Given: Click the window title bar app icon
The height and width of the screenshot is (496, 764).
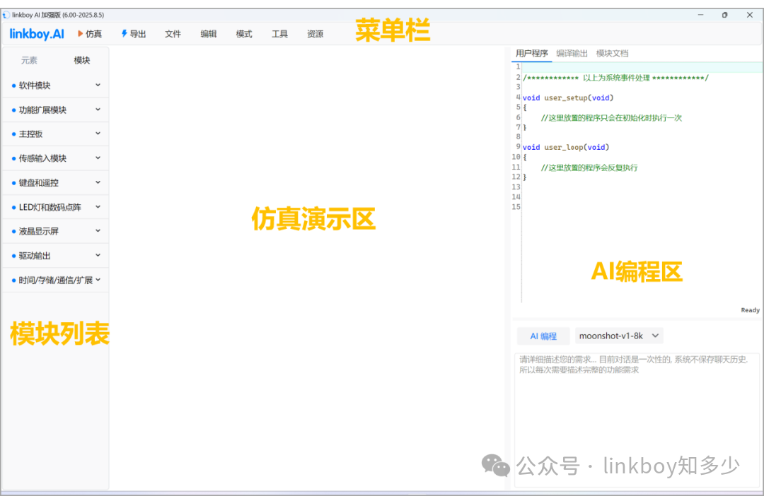Looking at the screenshot, I should [6, 15].
